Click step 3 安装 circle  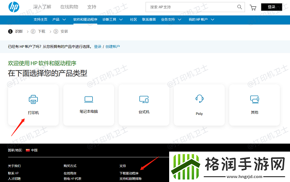point(56,31)
